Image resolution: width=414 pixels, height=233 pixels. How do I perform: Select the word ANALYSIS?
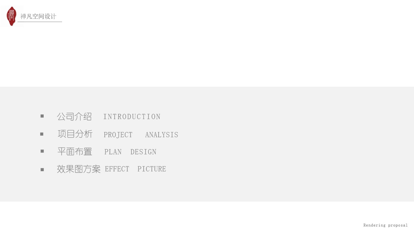162,135
